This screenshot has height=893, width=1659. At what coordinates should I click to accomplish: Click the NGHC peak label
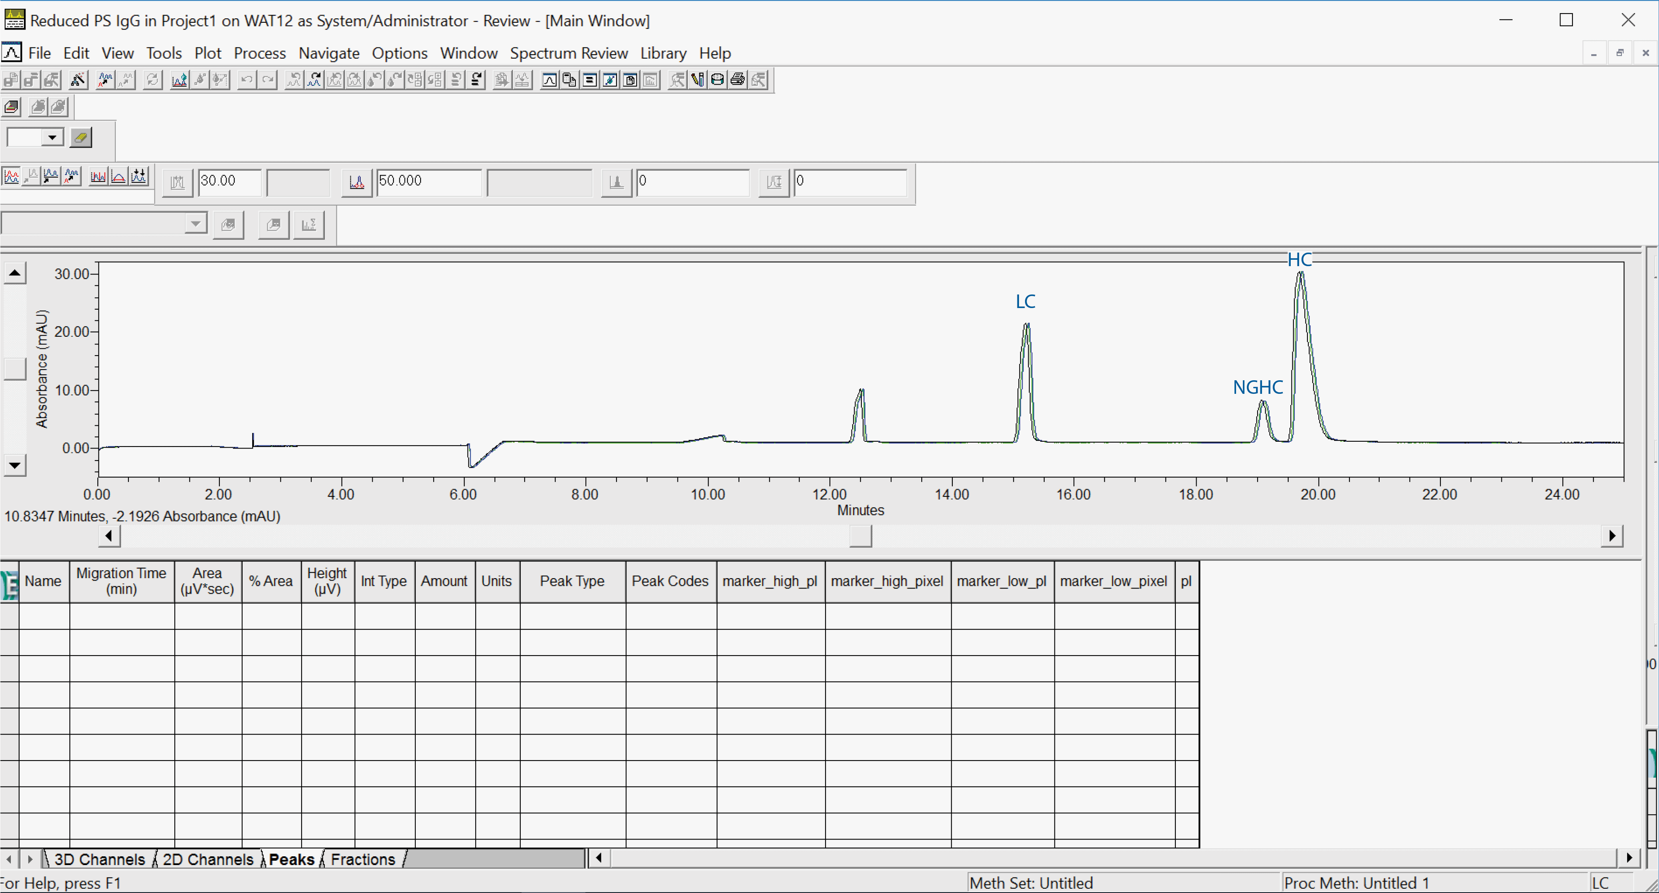pyautogui.click(x=1257, y=387)
